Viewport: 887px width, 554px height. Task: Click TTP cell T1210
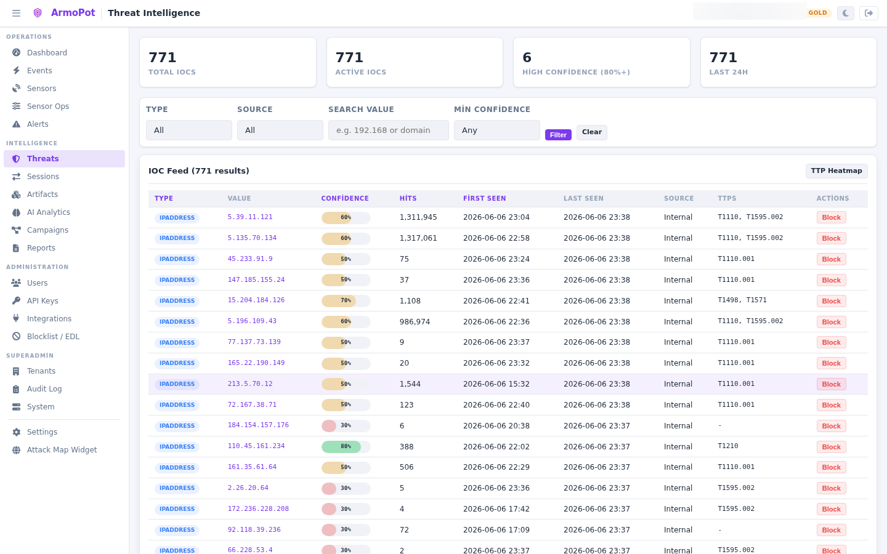pyautogui.click(x=728, y=446)
